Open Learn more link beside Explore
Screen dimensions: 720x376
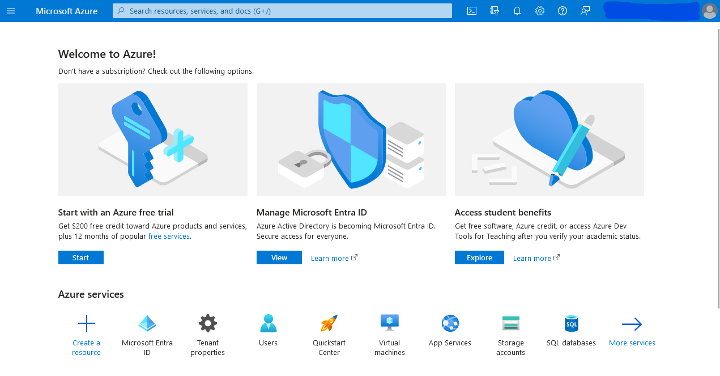point(536,258)
